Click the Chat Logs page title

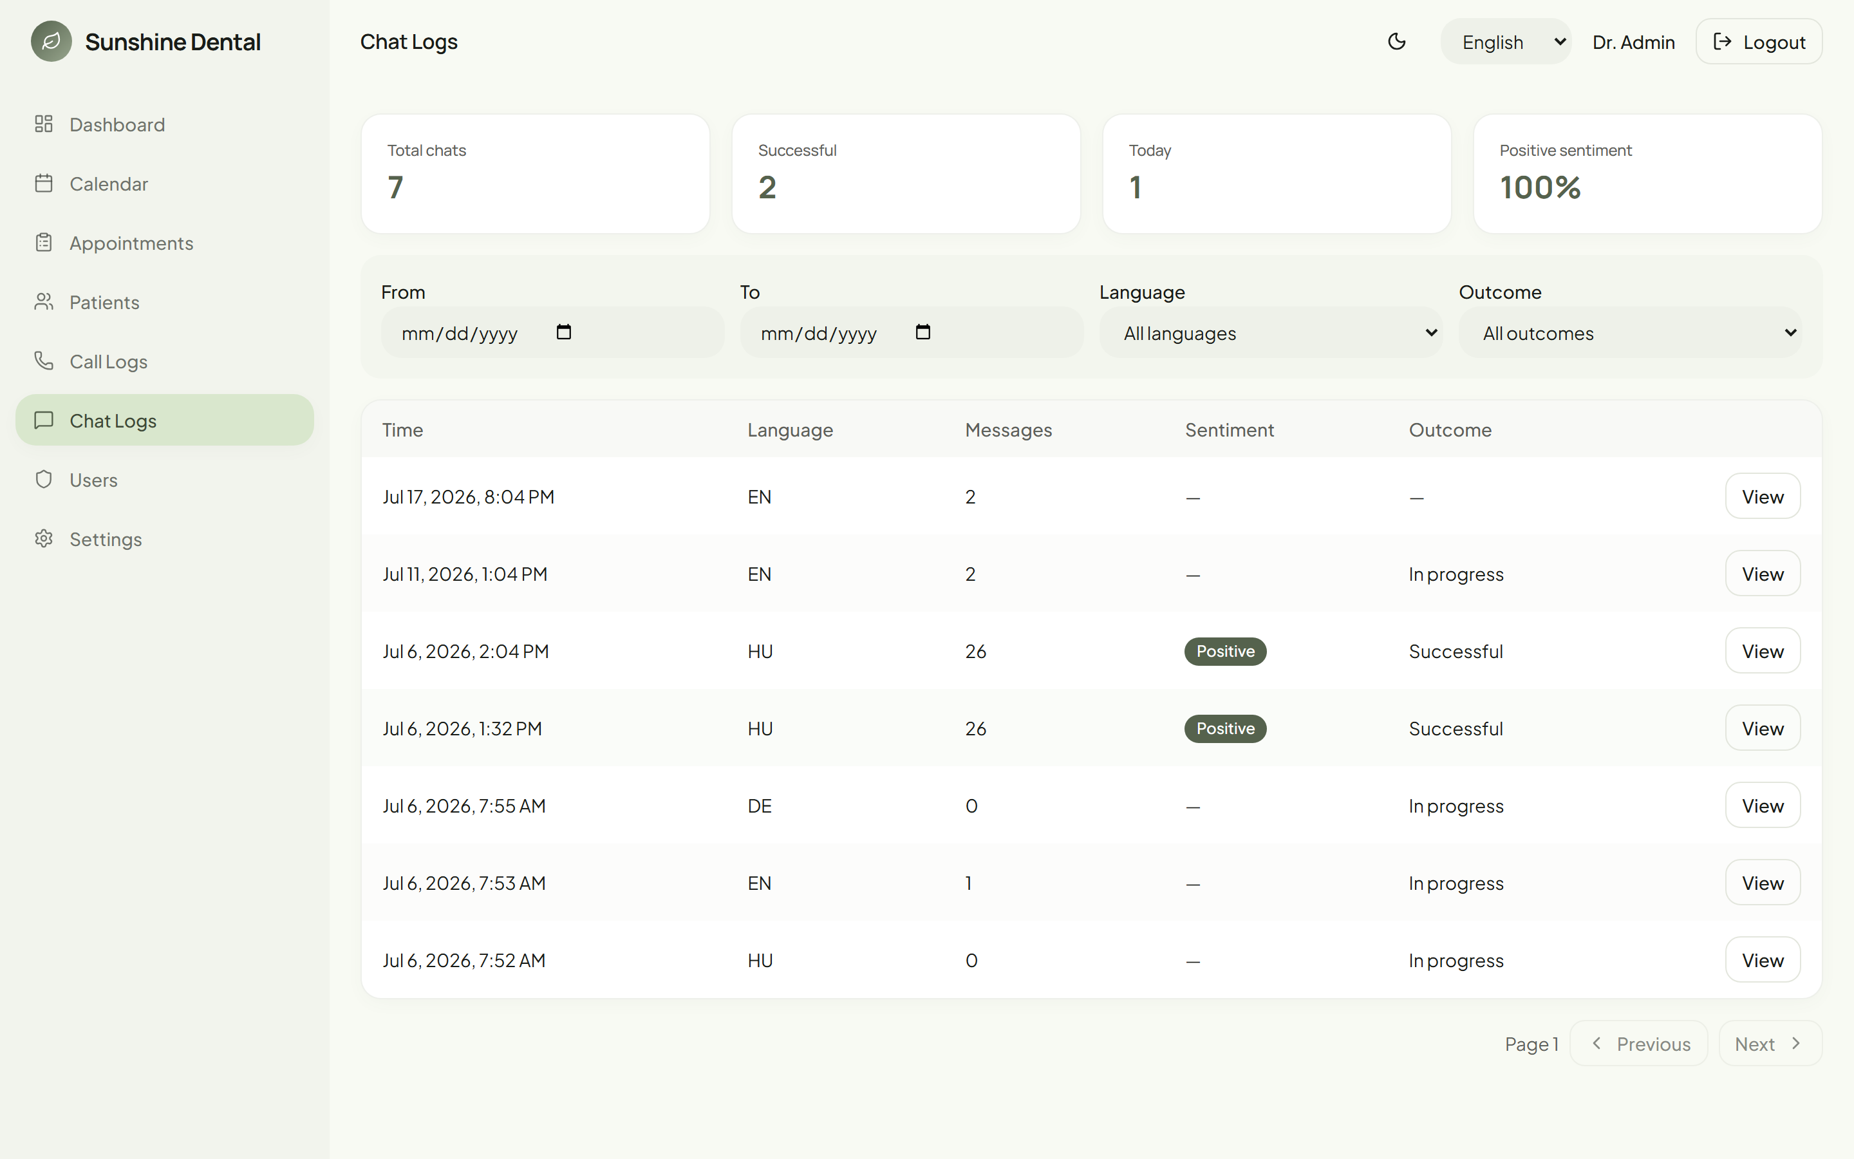tap(408, 41)
